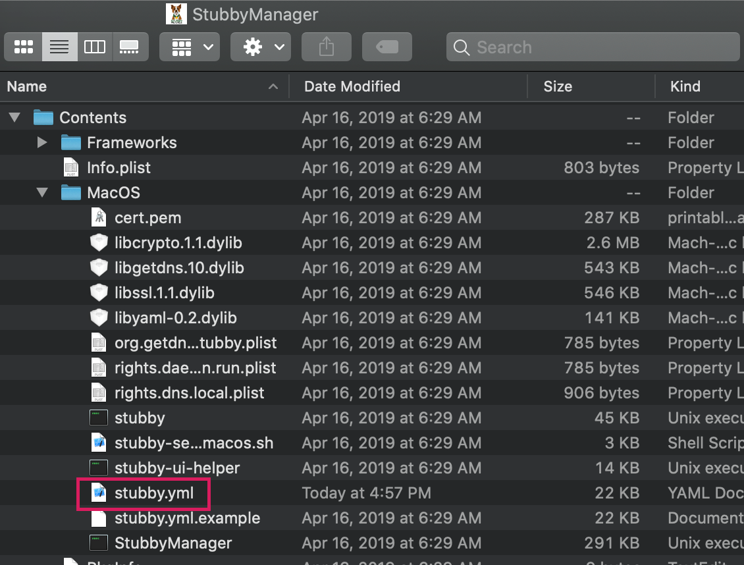
Task: Collapse the Contents folder triangle
Action: click(14, 117)
